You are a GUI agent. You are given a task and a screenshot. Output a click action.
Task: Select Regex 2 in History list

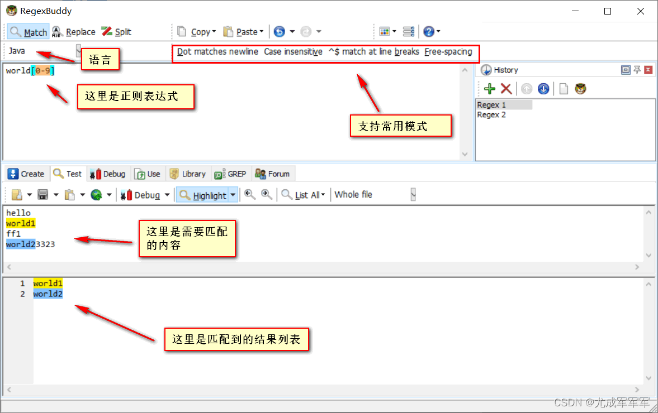491,115
